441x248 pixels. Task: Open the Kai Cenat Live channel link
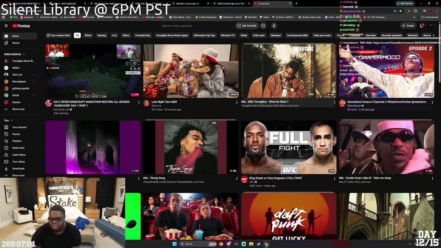pyautogui.click(x=61, y=110)
